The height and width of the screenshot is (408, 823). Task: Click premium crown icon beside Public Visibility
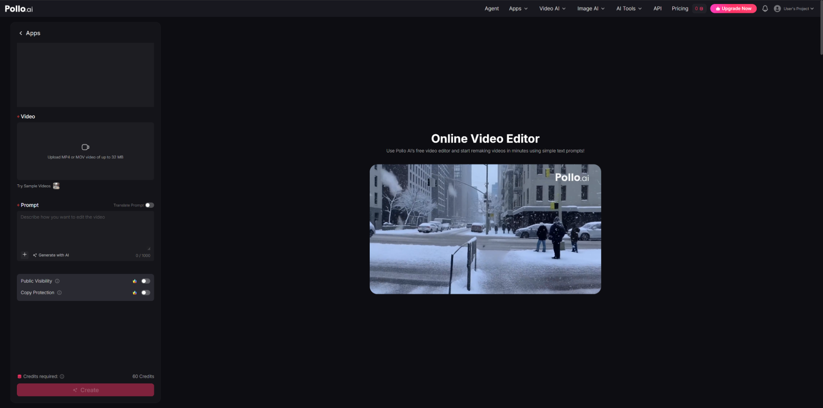pyautogui.click(x=135, y=281)
